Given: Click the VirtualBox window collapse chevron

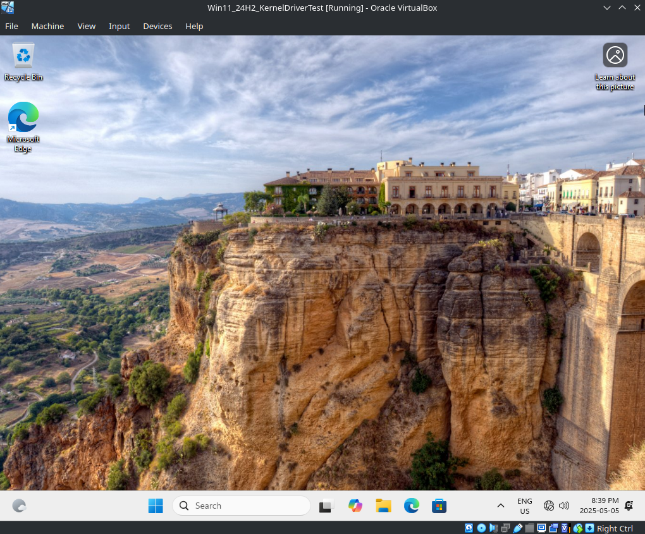Looking at the screenshot, I should [x=606, y=8].
